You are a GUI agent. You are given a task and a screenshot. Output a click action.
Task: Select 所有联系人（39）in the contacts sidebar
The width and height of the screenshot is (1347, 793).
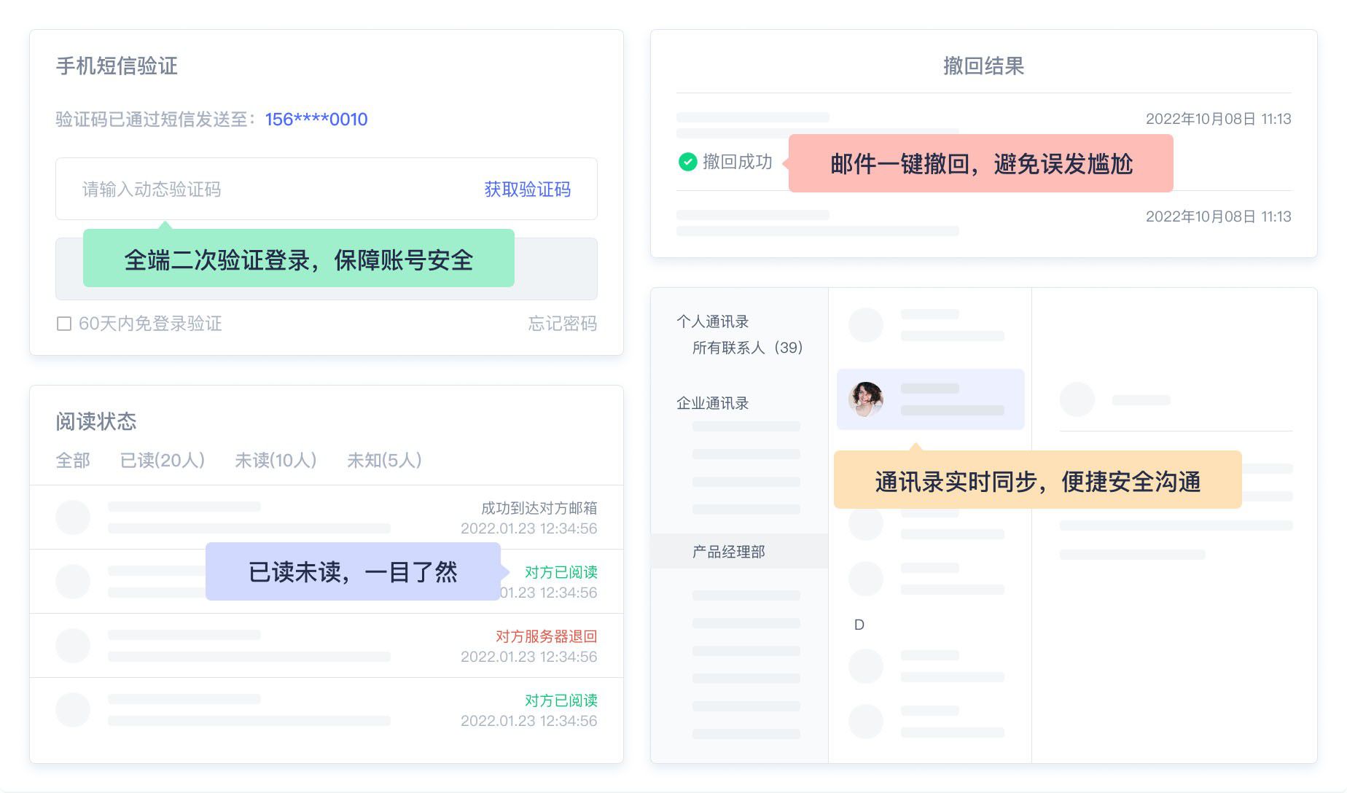(747, 348)
